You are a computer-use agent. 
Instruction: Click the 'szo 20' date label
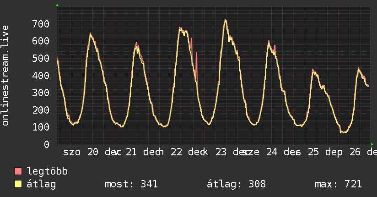tap(81, 152)
